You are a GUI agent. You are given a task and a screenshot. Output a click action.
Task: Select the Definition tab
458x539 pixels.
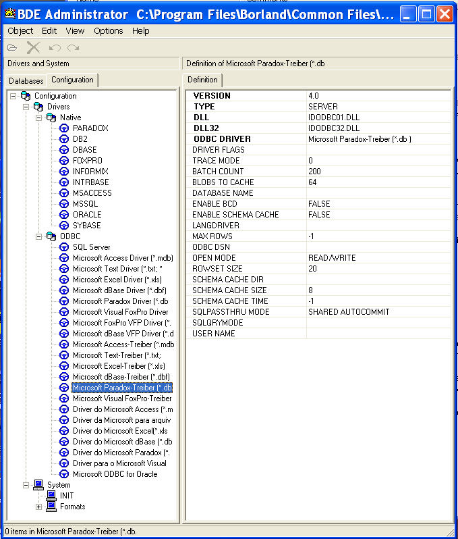202,80
